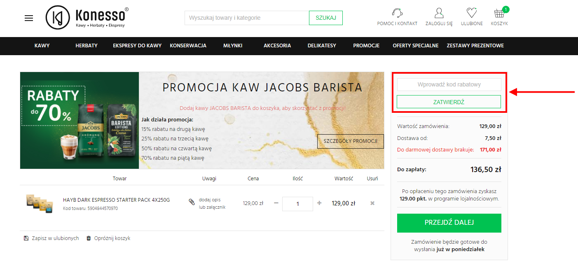
Task: Open the MŁYNKI menu
Action: [233, 46]
